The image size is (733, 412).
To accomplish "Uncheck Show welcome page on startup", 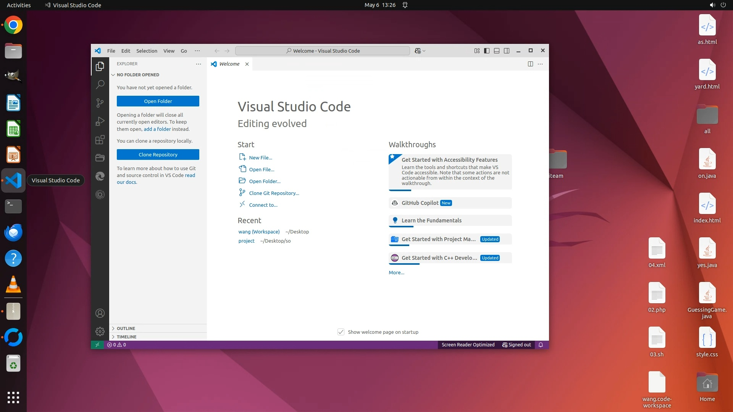I will pos(341,332).
